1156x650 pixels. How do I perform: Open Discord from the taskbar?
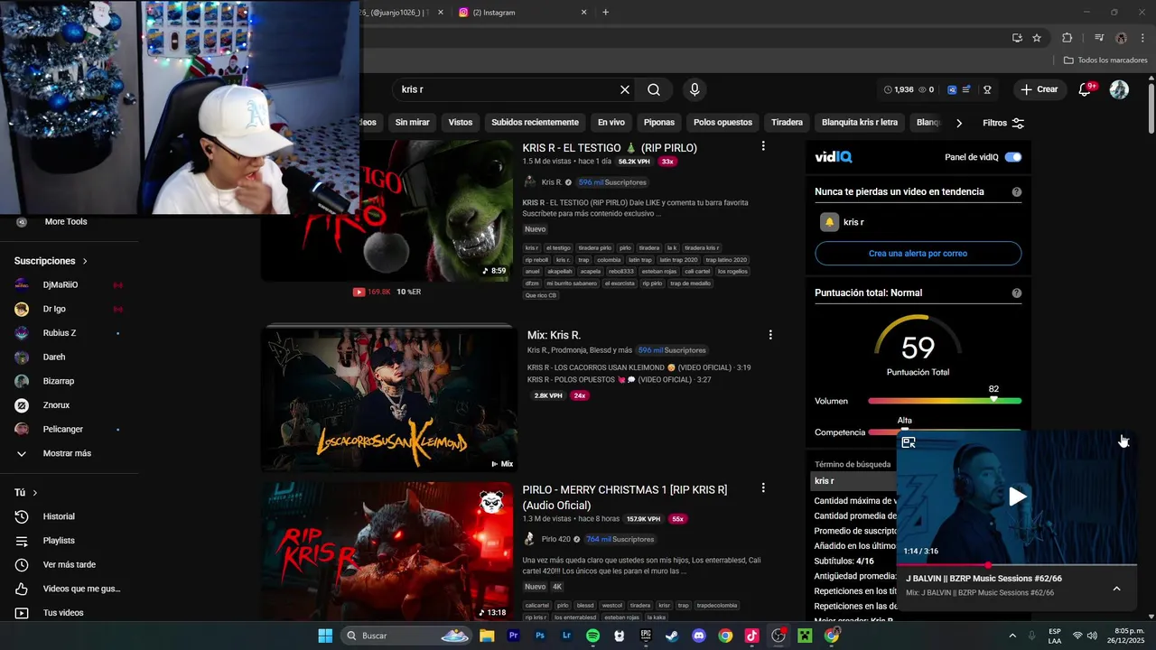click(698, 636)
